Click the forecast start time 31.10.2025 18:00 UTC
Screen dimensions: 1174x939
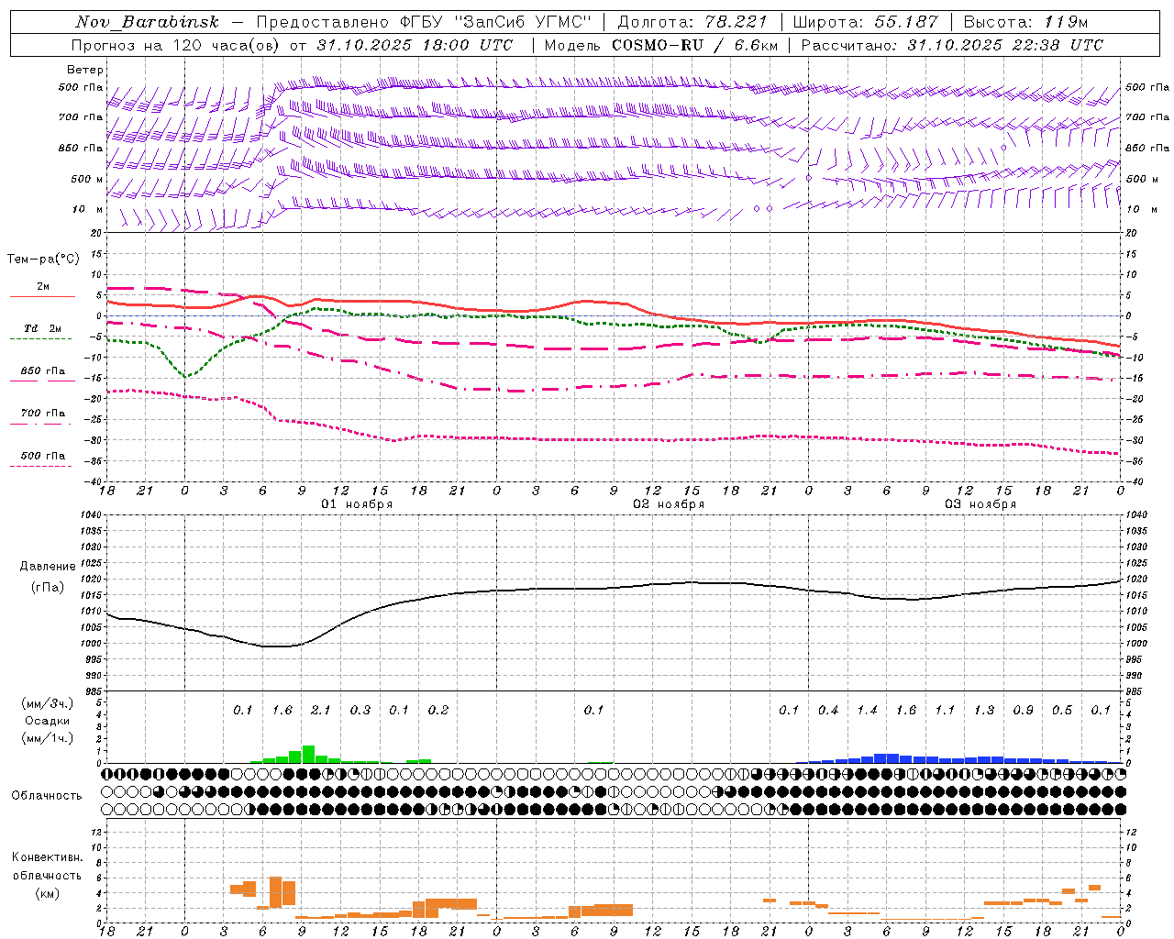(x=415, y=45)
